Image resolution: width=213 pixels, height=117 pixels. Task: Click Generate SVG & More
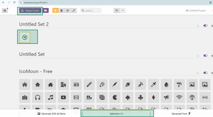pyautogui.click(x=52, y=114)
